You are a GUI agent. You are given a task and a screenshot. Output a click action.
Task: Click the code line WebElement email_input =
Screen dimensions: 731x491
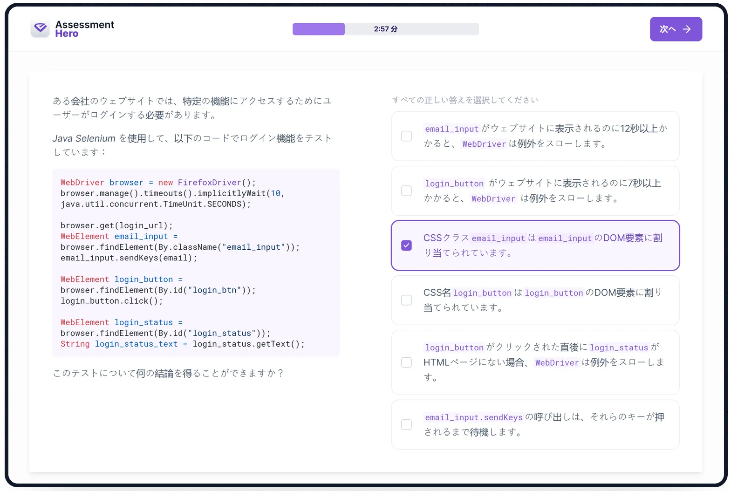pyautogui.click(x=119, y=236)
